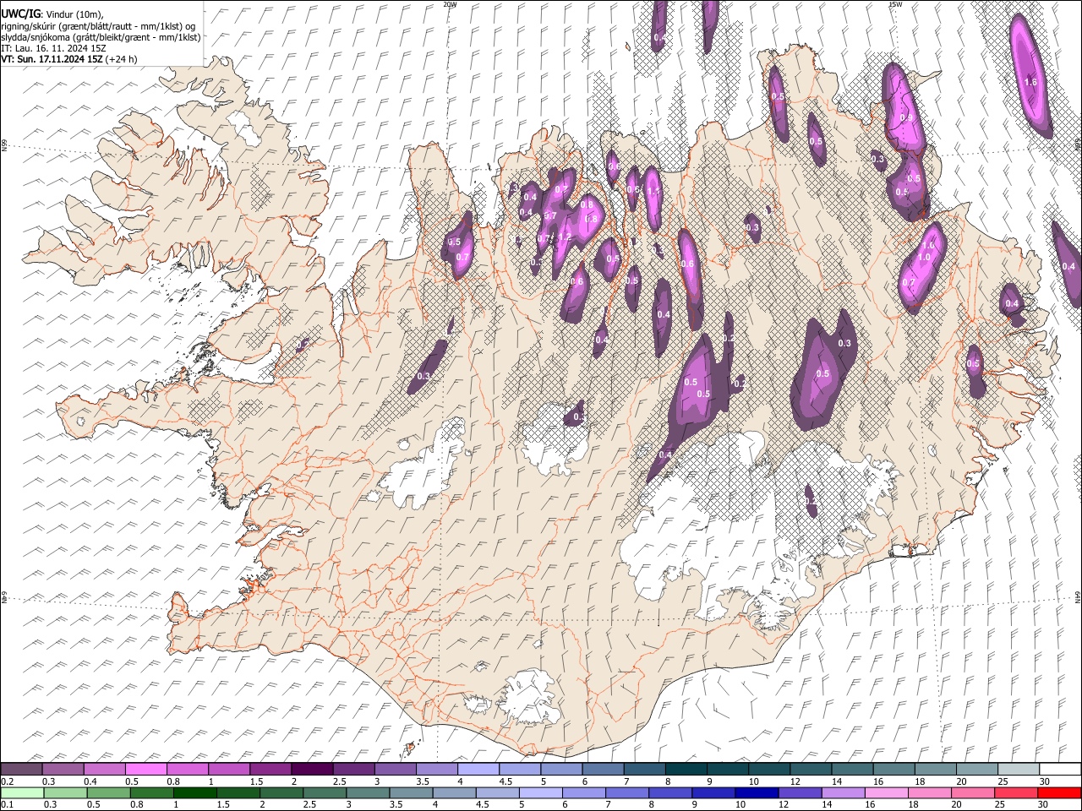Select the '1.1' snowfall value on the map

pos(653,191)
